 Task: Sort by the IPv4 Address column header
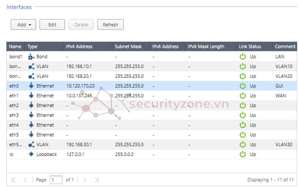point(79,46)
